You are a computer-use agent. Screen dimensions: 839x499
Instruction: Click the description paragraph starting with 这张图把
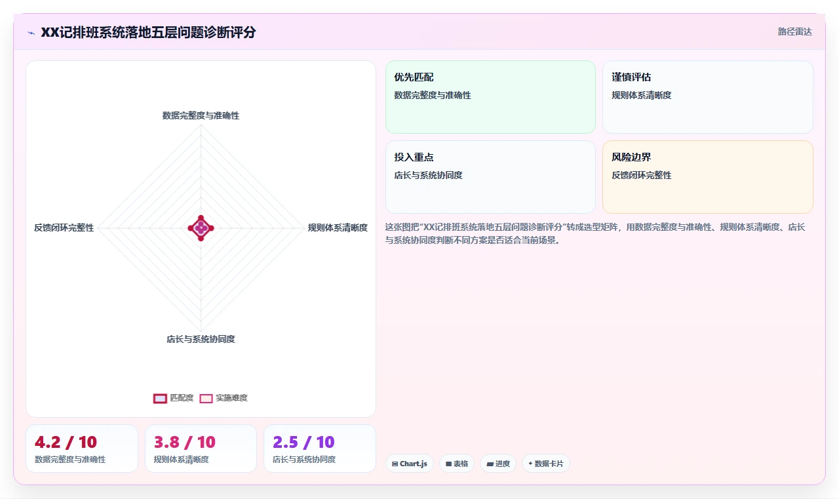(x=595, y=233)
